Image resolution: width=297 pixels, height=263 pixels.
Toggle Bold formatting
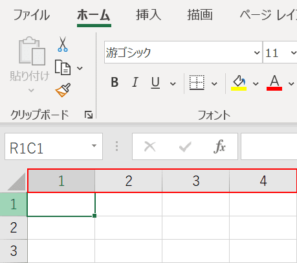point(115,82)
